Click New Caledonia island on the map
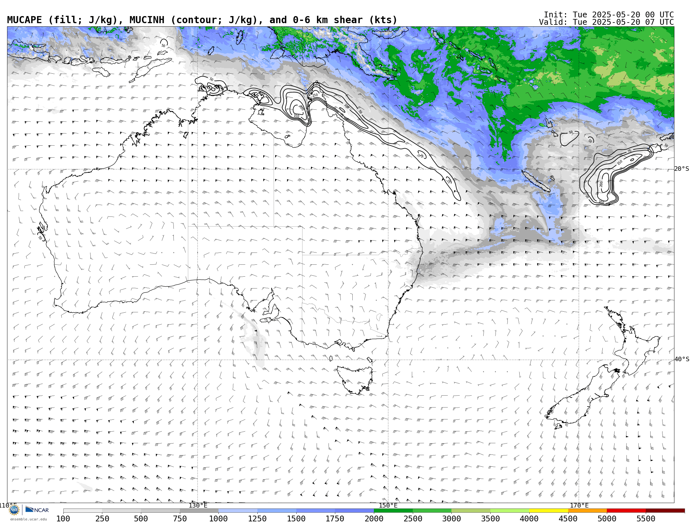Viewport: 695px width, 523px height. tap(536, 181)
